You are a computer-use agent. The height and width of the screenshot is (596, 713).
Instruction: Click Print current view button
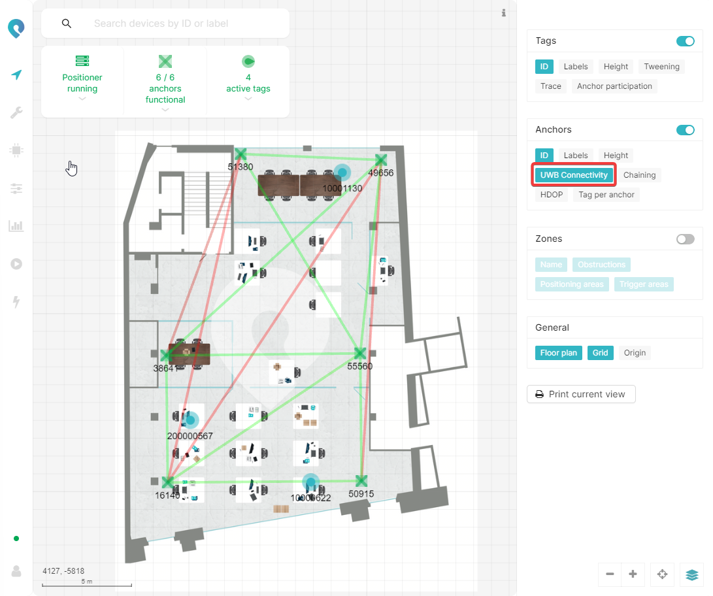(x=581, y=394)
